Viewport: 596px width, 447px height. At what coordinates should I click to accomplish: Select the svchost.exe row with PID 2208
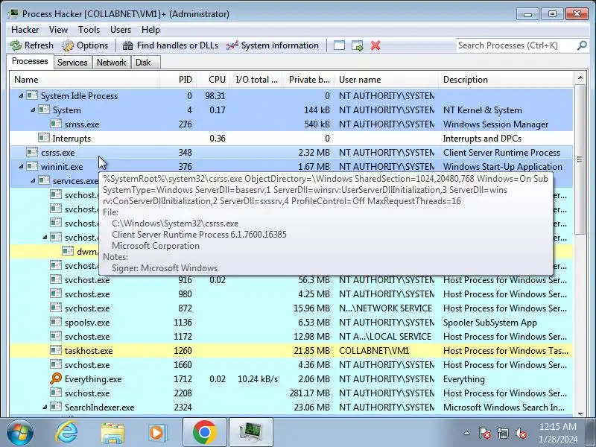click(x=291, y=393)
